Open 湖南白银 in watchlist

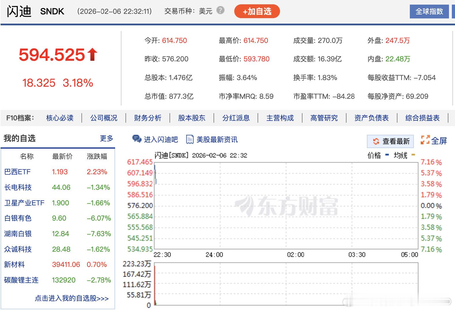pyautogui.click(x=18, y=234)
